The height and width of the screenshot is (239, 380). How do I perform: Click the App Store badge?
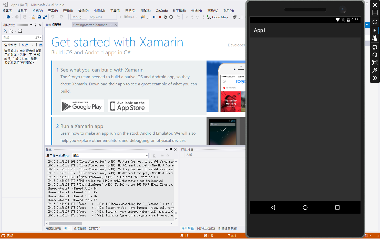(x=128, y=106)
